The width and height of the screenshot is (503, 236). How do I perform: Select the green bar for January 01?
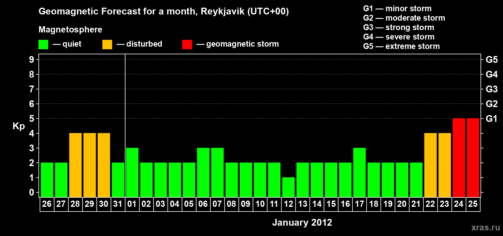(132, 172)
